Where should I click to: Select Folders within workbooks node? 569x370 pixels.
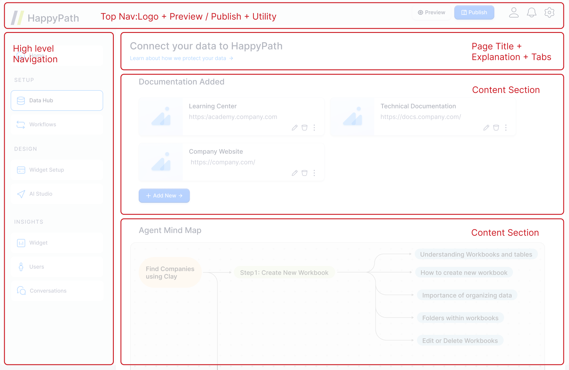point(460,318)
